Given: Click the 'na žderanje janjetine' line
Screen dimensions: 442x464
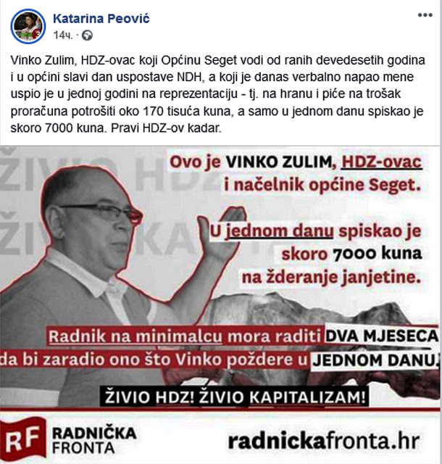Looking at the screenshot, I should pyautogui.click(x=331, y=277).
